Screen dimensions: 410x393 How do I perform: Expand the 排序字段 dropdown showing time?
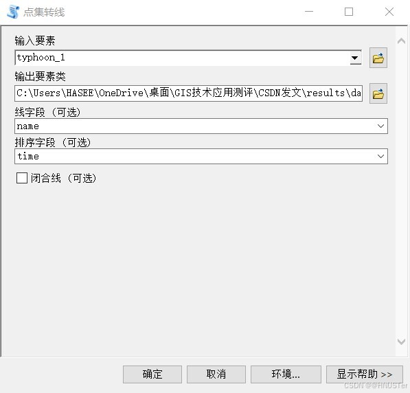tap(380, 156)
